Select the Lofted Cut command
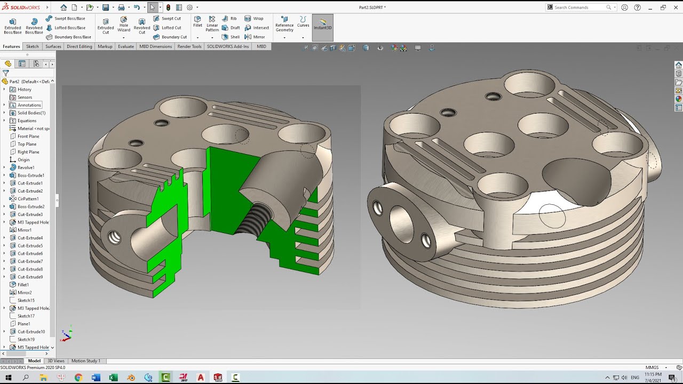The height and width of the screenshot is (384, 683). pos(167,28)
